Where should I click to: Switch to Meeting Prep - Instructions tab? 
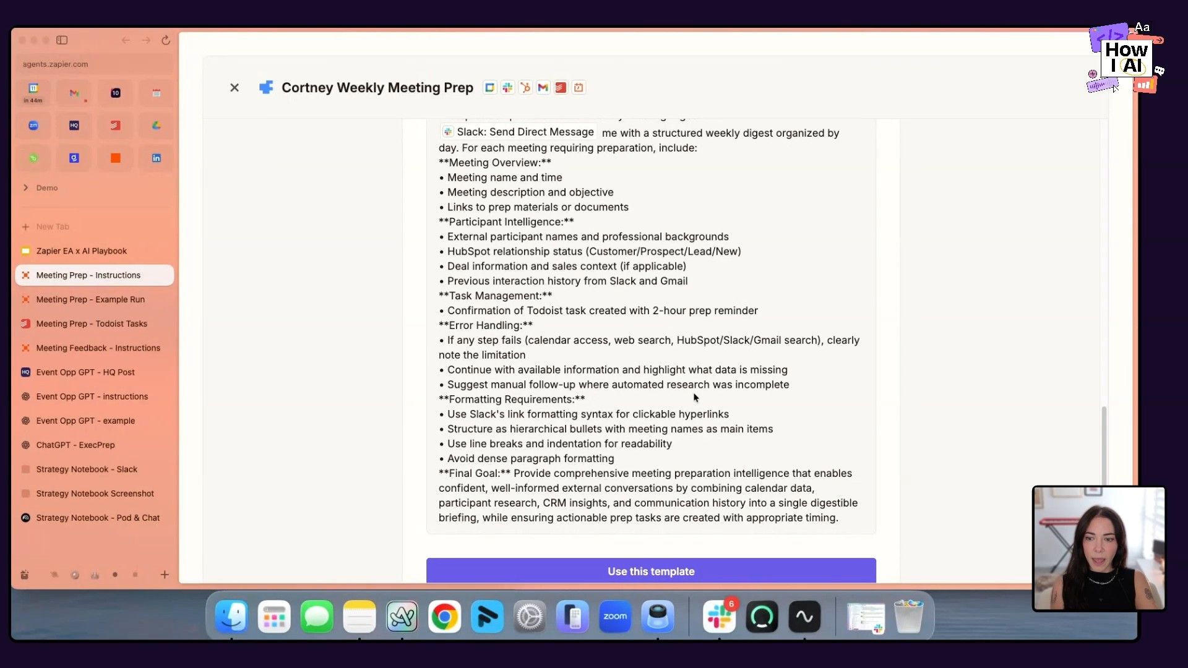pos(94,275)
